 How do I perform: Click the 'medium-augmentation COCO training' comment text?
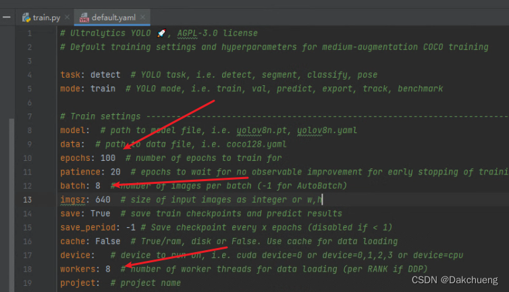(405, 47)
